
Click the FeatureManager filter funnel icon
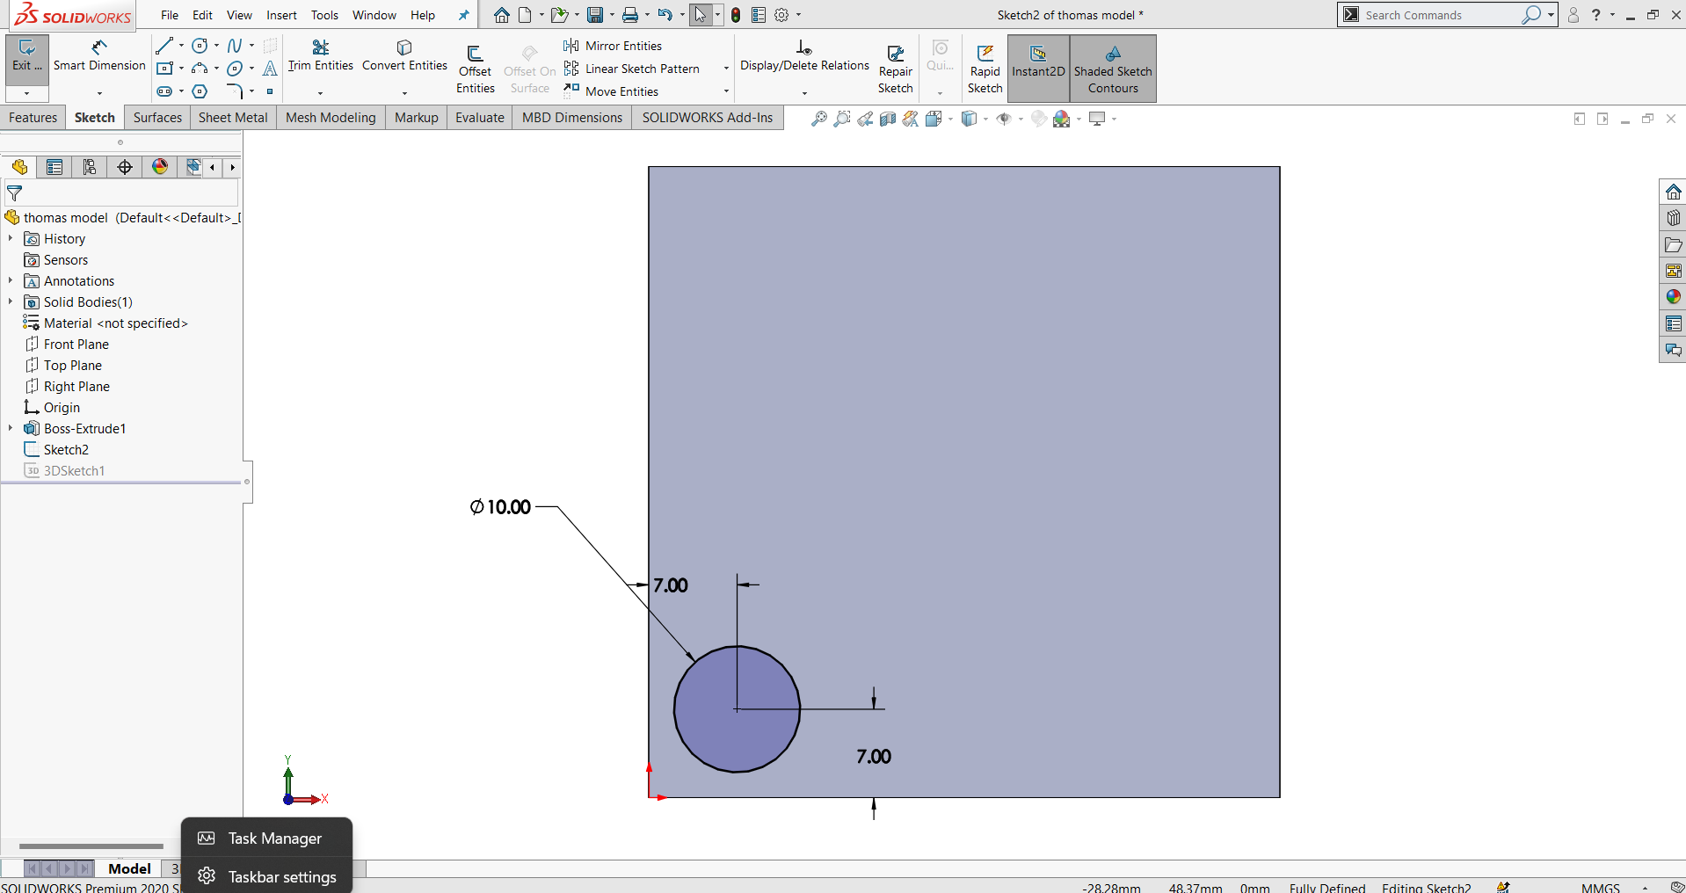[15, 193]
